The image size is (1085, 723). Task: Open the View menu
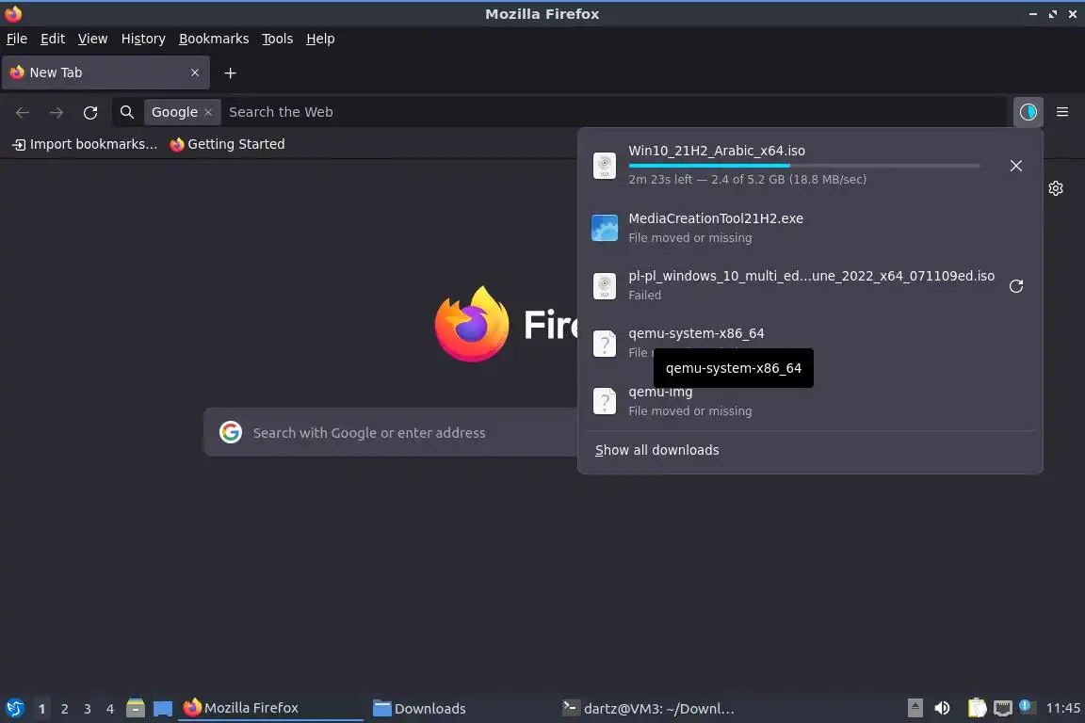pyautogui.click(x=92, y=39)
